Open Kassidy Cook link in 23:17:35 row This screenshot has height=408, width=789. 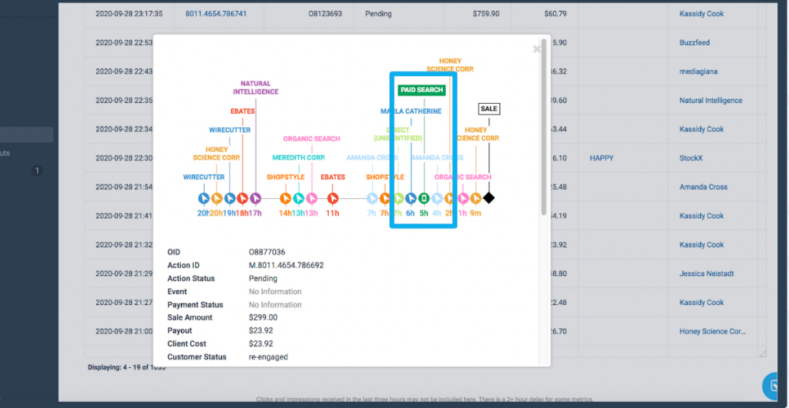click(701, 14)
